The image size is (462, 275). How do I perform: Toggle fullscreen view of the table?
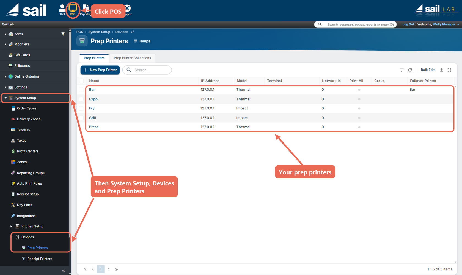tap(449, 70)
